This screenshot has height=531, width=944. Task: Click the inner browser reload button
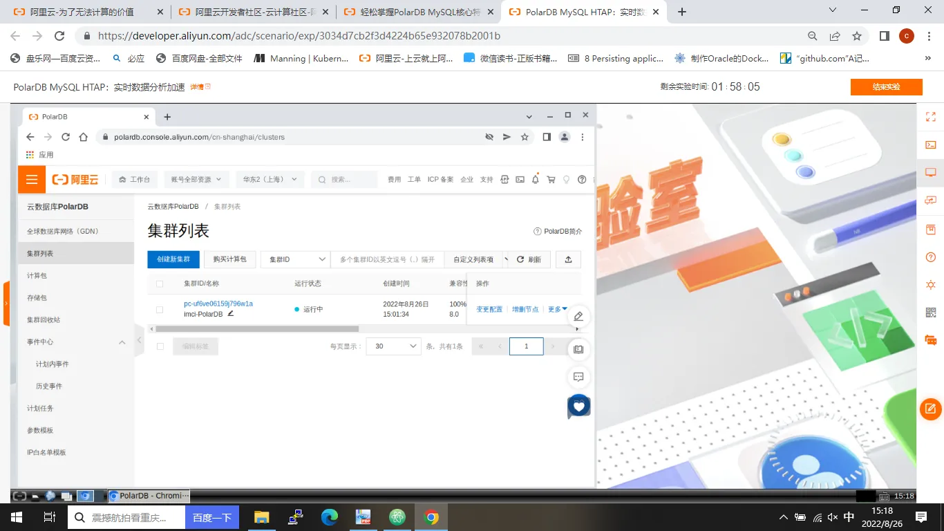(65, 137)
